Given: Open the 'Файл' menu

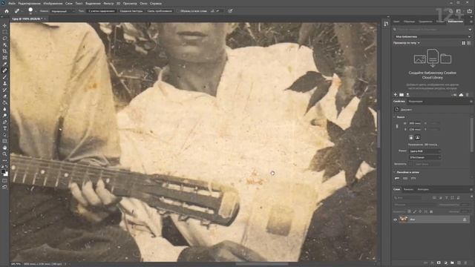Looking at the screenshot, I should pyautogui.click(x=12, y=3).
